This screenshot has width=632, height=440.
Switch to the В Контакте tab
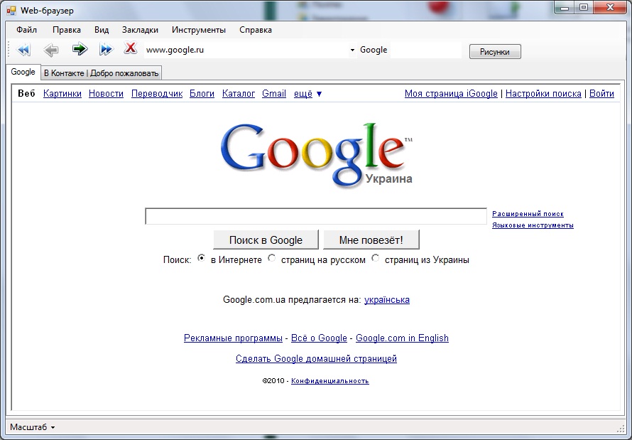coord(101,73)
